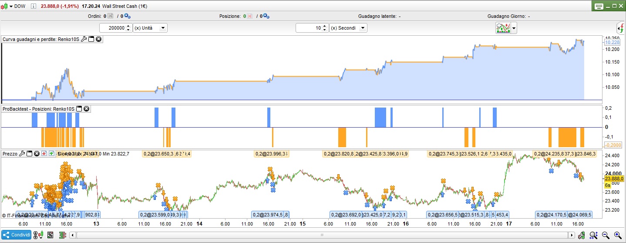This screenshot has height=243, width=626.
Task: Maximize the ProBacktest Posizioni panel
Action: (79, 108)
